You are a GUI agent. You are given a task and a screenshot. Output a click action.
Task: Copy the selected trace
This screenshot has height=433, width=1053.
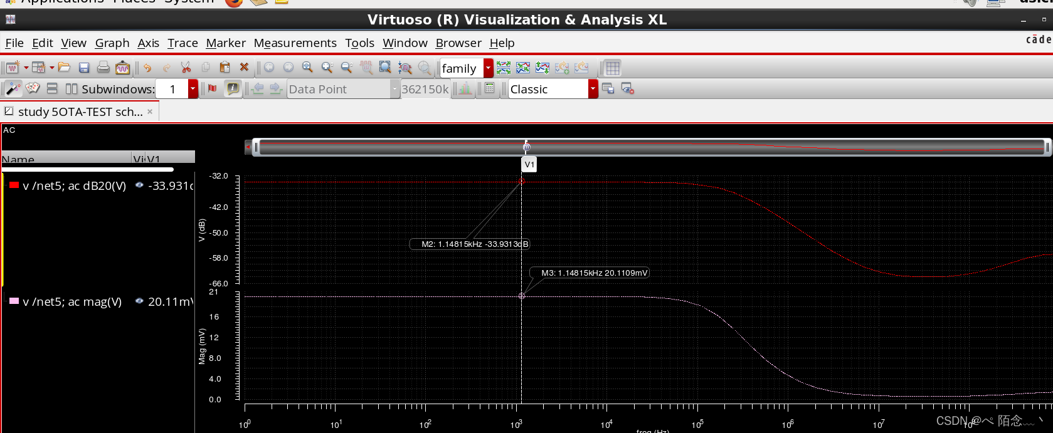pos(205,68)
